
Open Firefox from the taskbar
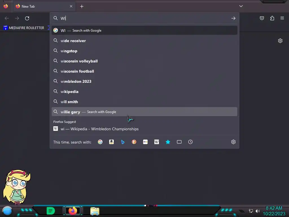coord(73,211)
